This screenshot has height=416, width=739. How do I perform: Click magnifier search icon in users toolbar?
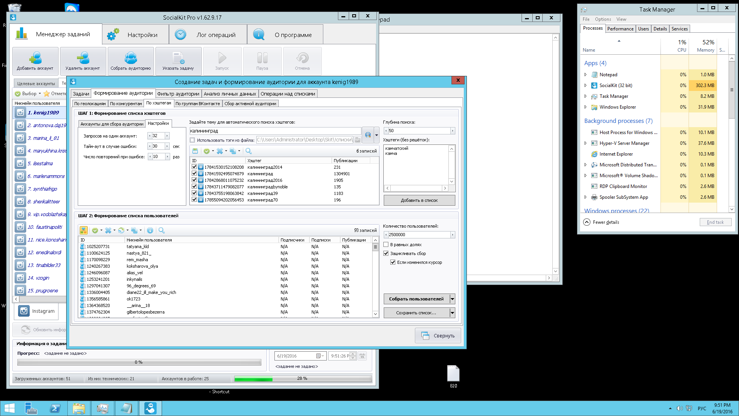tap(162, 230)
